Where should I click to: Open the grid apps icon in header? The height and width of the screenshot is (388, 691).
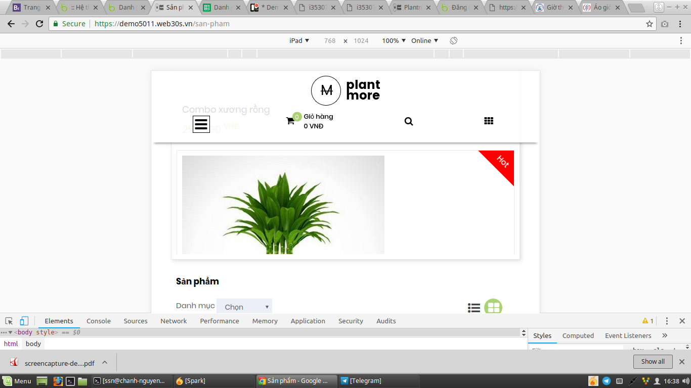[x=489, y=121]
